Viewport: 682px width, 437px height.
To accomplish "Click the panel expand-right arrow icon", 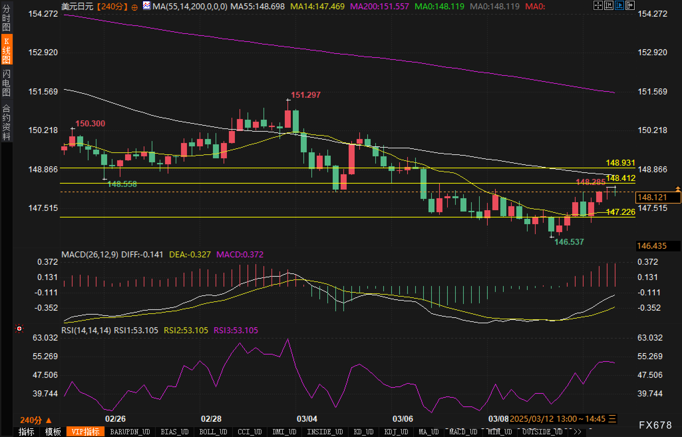I will coord(630,5).
